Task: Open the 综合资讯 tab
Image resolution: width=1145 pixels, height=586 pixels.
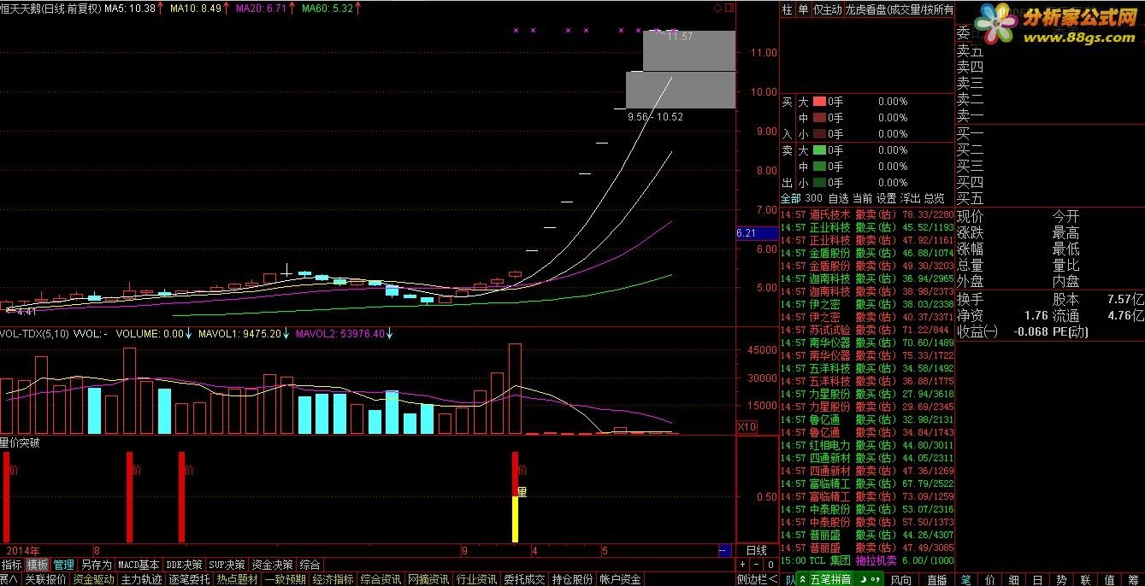Action: [381, 579]
